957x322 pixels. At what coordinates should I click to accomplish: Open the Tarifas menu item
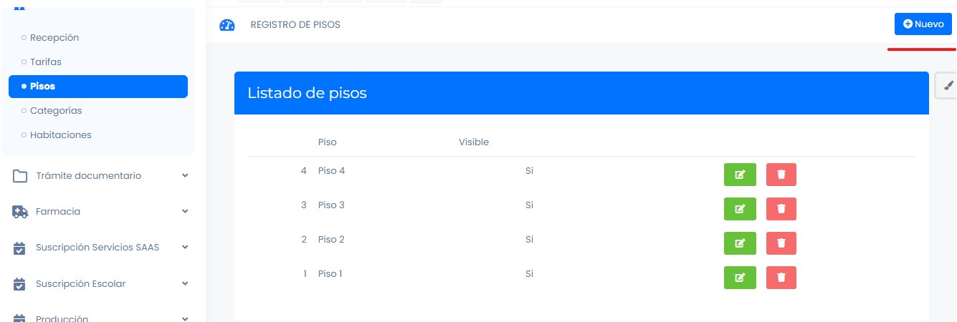point(46,62)
